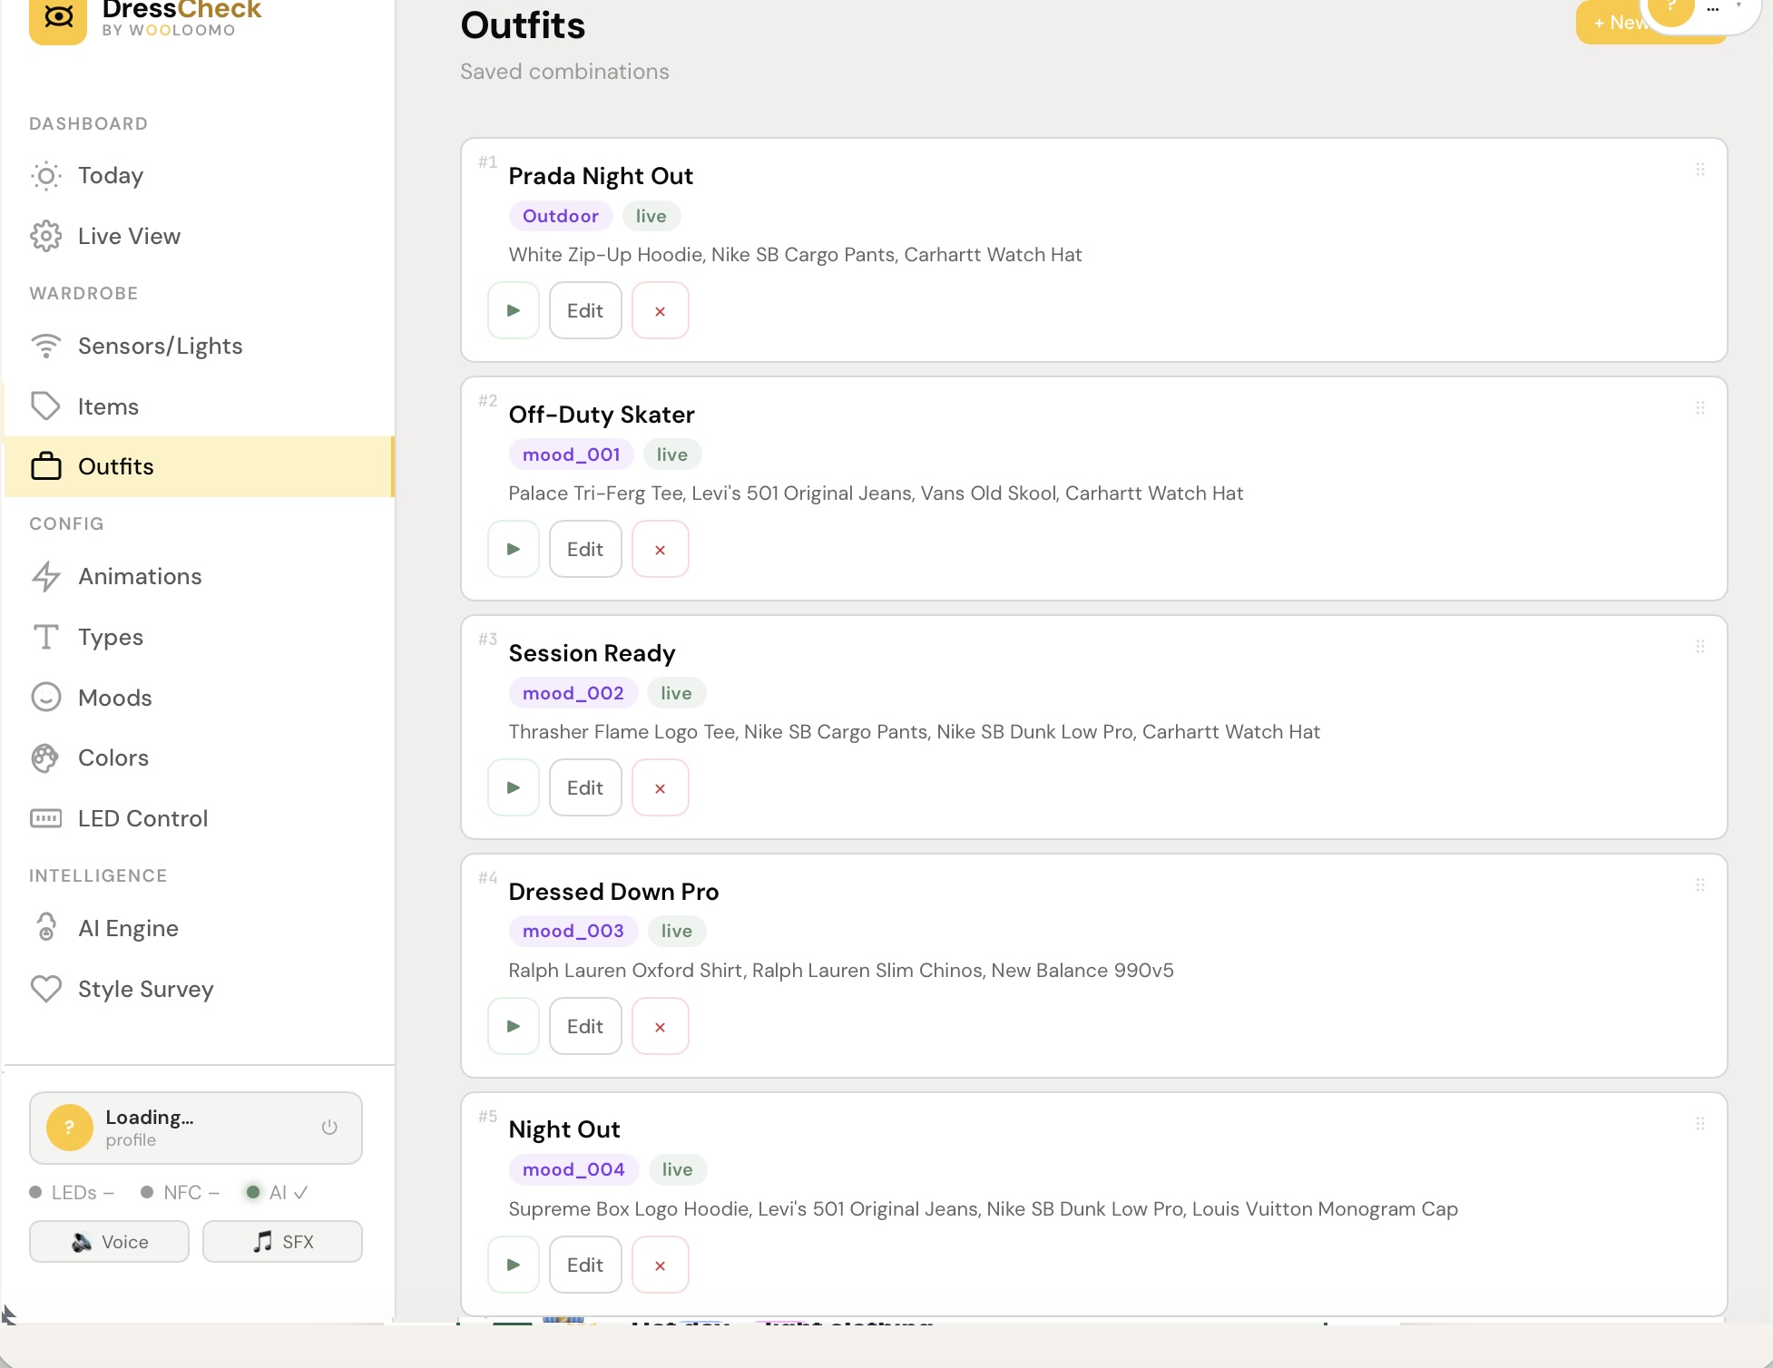The image size is (1773, 1368).
Task: Open Today via its sun icon
Action: coord(45,176)
